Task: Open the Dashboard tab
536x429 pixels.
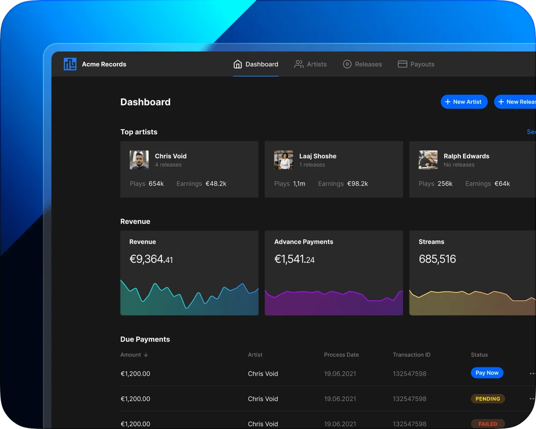Action: pyautogui.click(x=256, y=64)
